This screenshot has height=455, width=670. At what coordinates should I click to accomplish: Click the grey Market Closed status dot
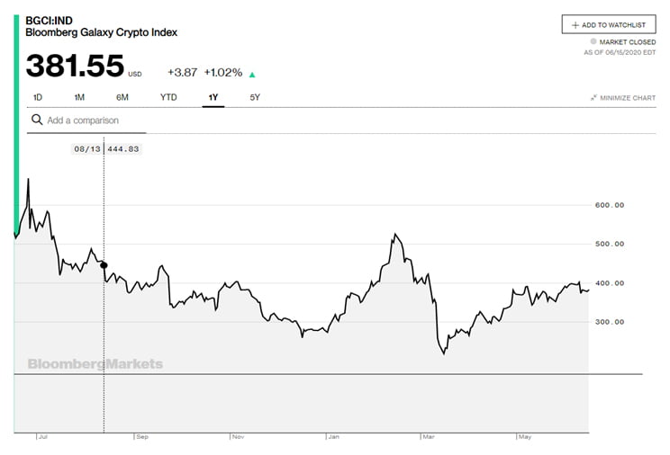tap(593, 41)
